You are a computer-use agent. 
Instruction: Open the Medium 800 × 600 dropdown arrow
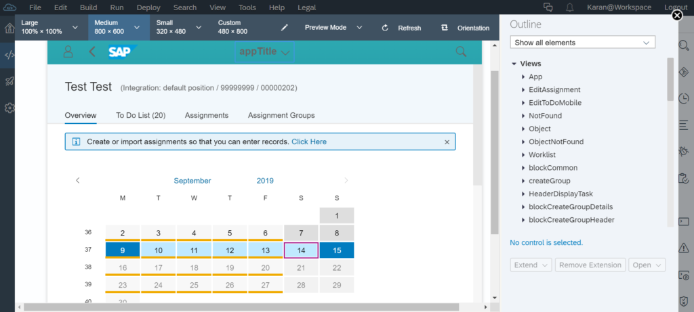137,27
